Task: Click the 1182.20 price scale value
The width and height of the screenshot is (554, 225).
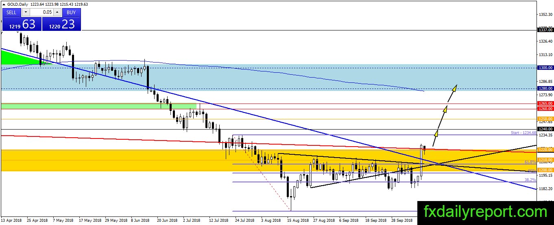Action: point(545,188)
